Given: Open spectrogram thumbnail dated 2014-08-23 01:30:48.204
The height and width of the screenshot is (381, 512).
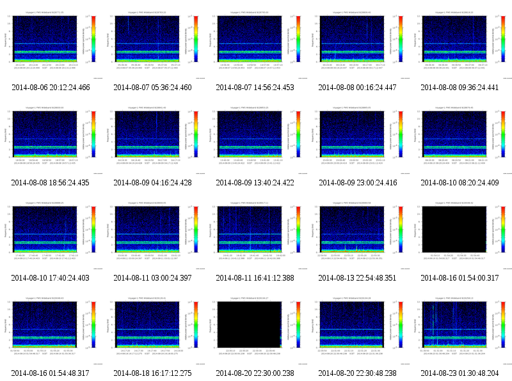Looking at the screenshot, I should coord(461,327).
